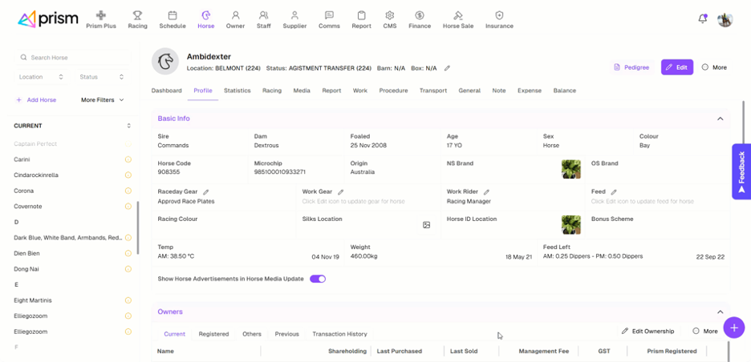The image size is (751, 362).
Task: Switch to the Statistics tab
Action: coord(237,90)
